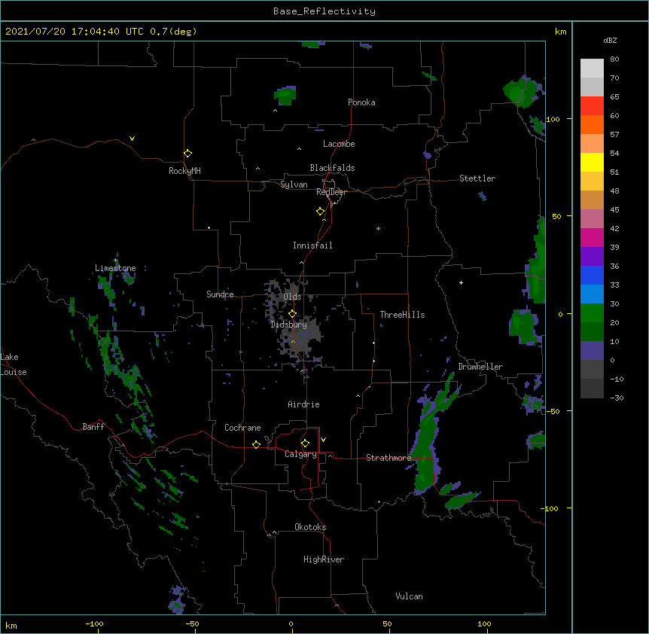Click the green echo north of Ponoka

coord(285,96)
